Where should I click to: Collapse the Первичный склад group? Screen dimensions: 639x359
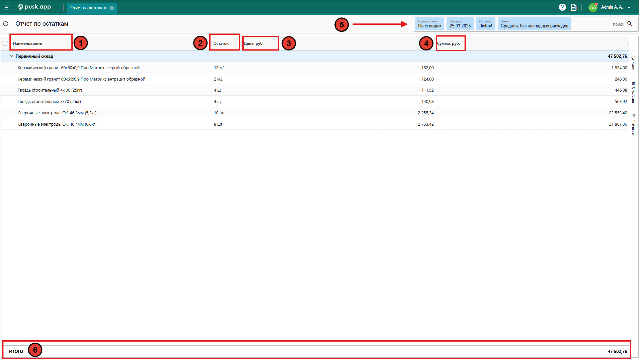(x=11, y=56)
